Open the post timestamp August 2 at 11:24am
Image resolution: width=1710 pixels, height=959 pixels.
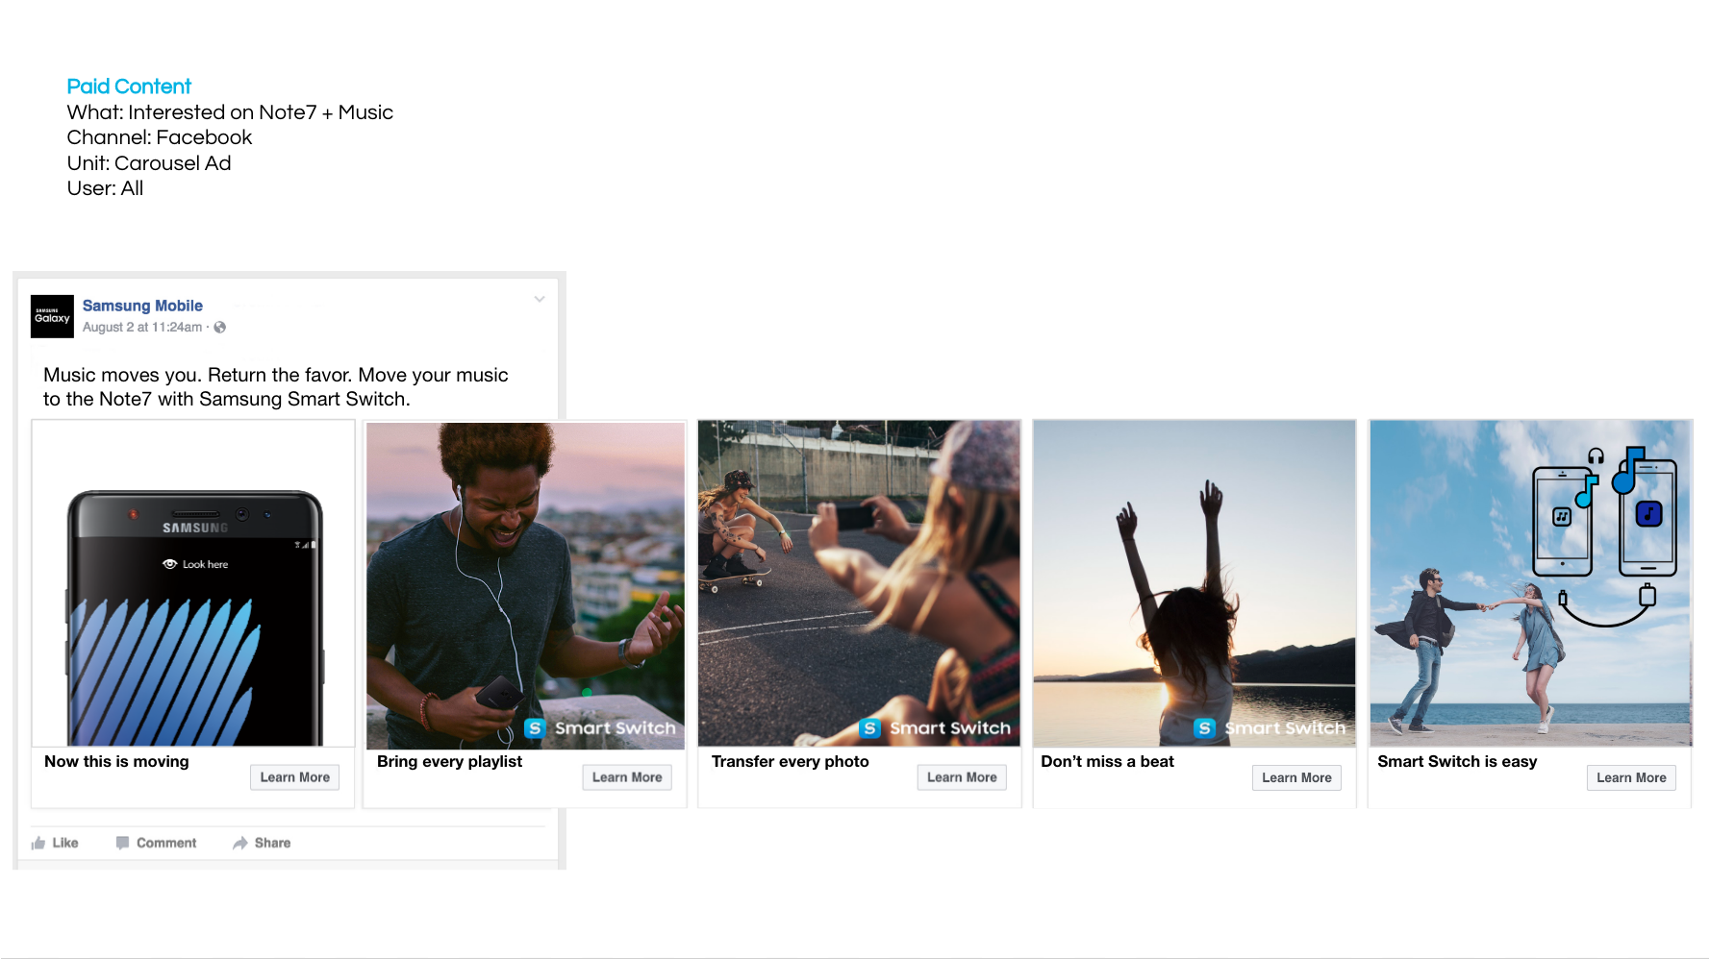click(142, 328)
